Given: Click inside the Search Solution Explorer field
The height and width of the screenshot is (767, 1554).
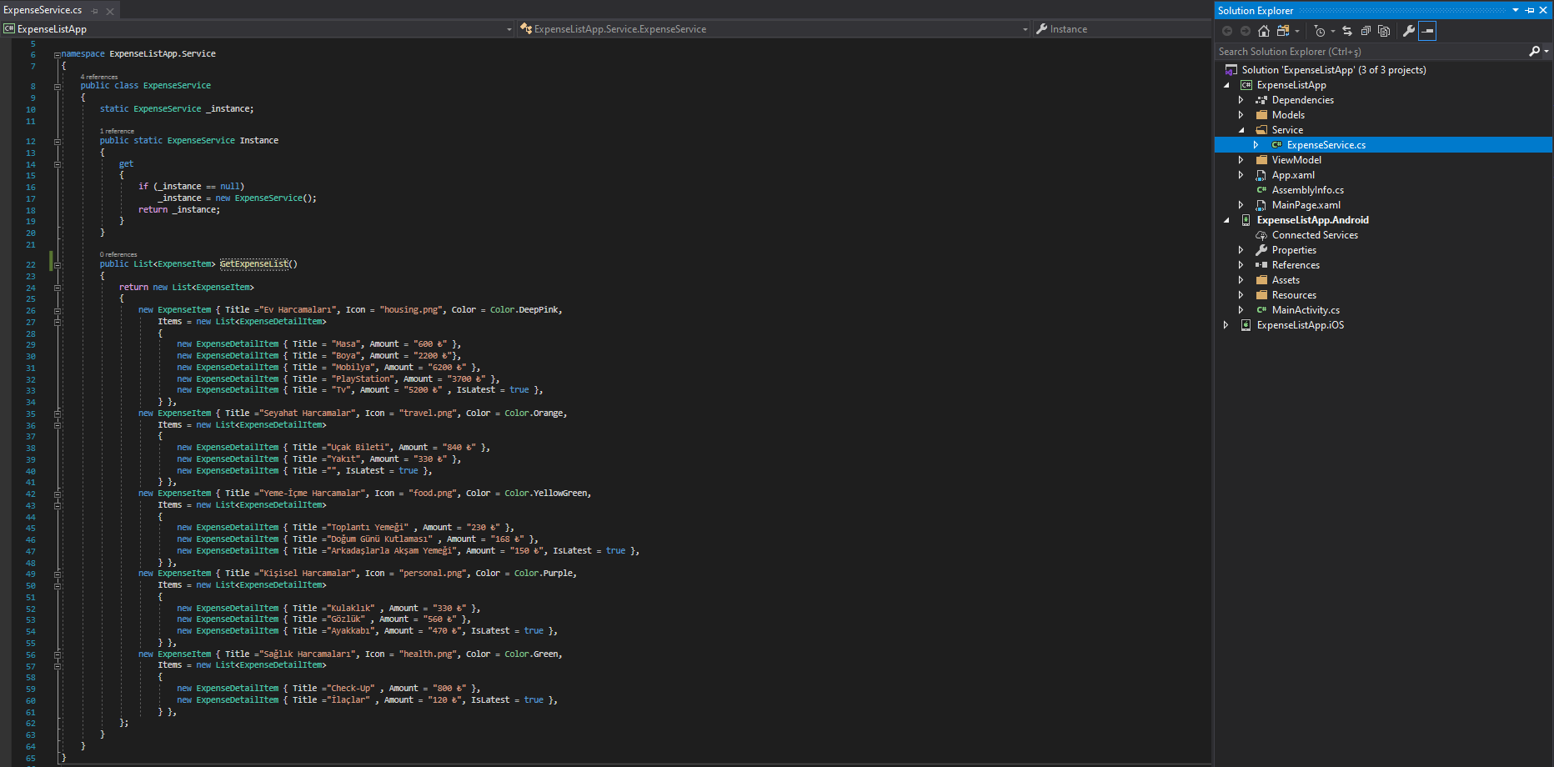Looking at the screenshot, I should click(x=1351, y=51).
